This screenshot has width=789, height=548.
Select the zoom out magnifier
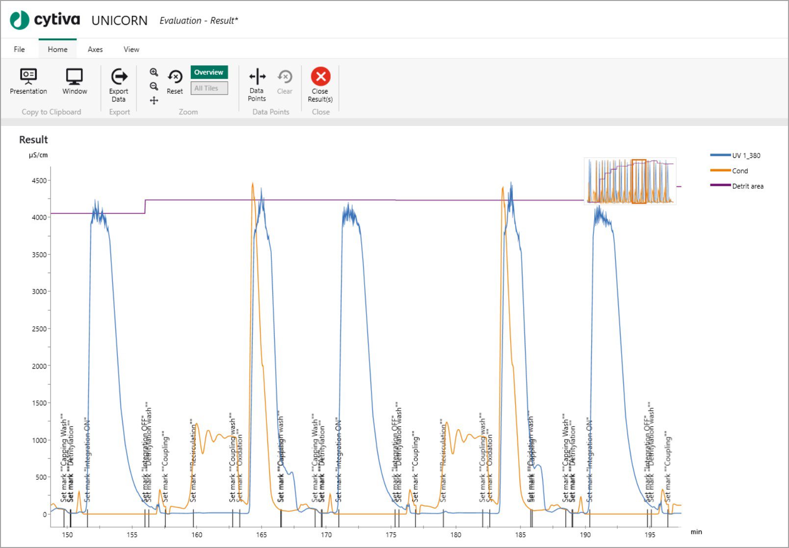[x=154, y=86]
